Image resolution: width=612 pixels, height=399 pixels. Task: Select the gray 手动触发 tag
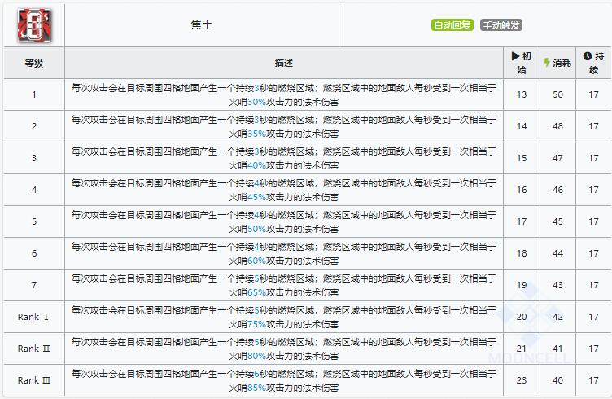(x=501, y=25)
